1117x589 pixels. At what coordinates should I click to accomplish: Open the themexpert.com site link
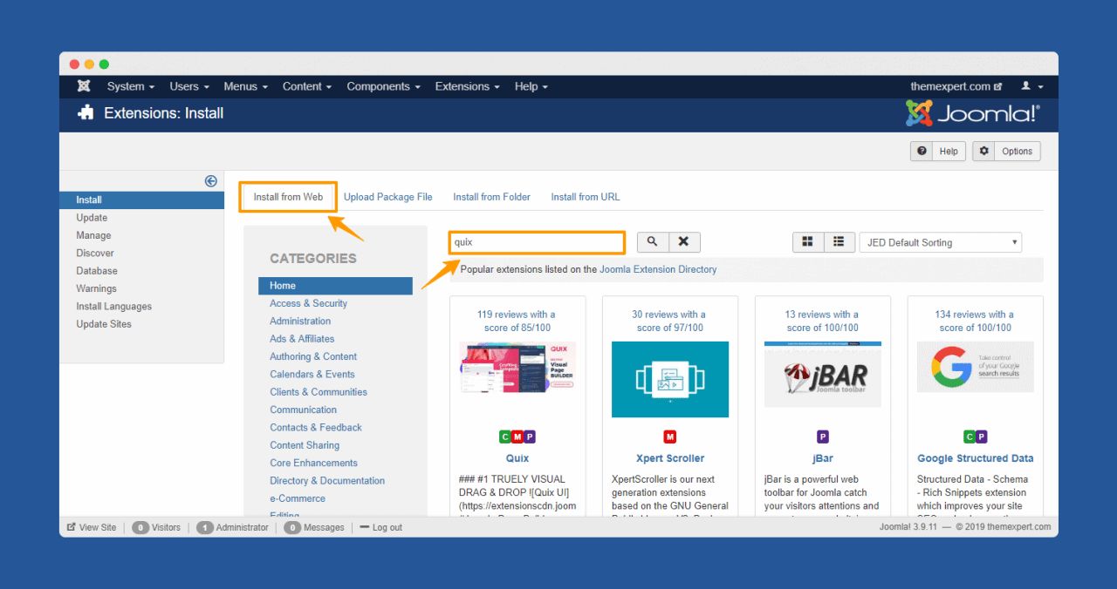tap(956, 86)
